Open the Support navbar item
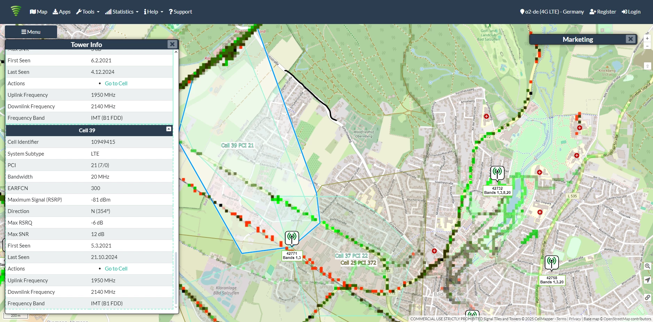Screen dimensions: 653x322 point(180,12)
